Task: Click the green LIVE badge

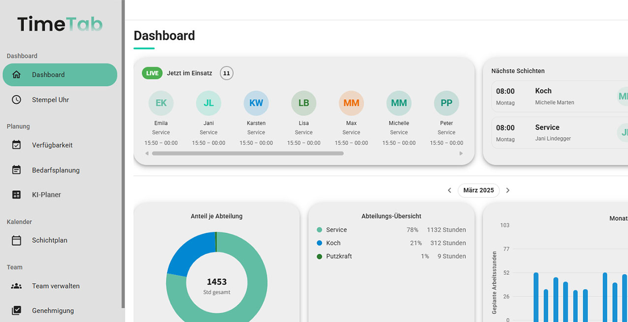Action: click(x=152, y=73)
